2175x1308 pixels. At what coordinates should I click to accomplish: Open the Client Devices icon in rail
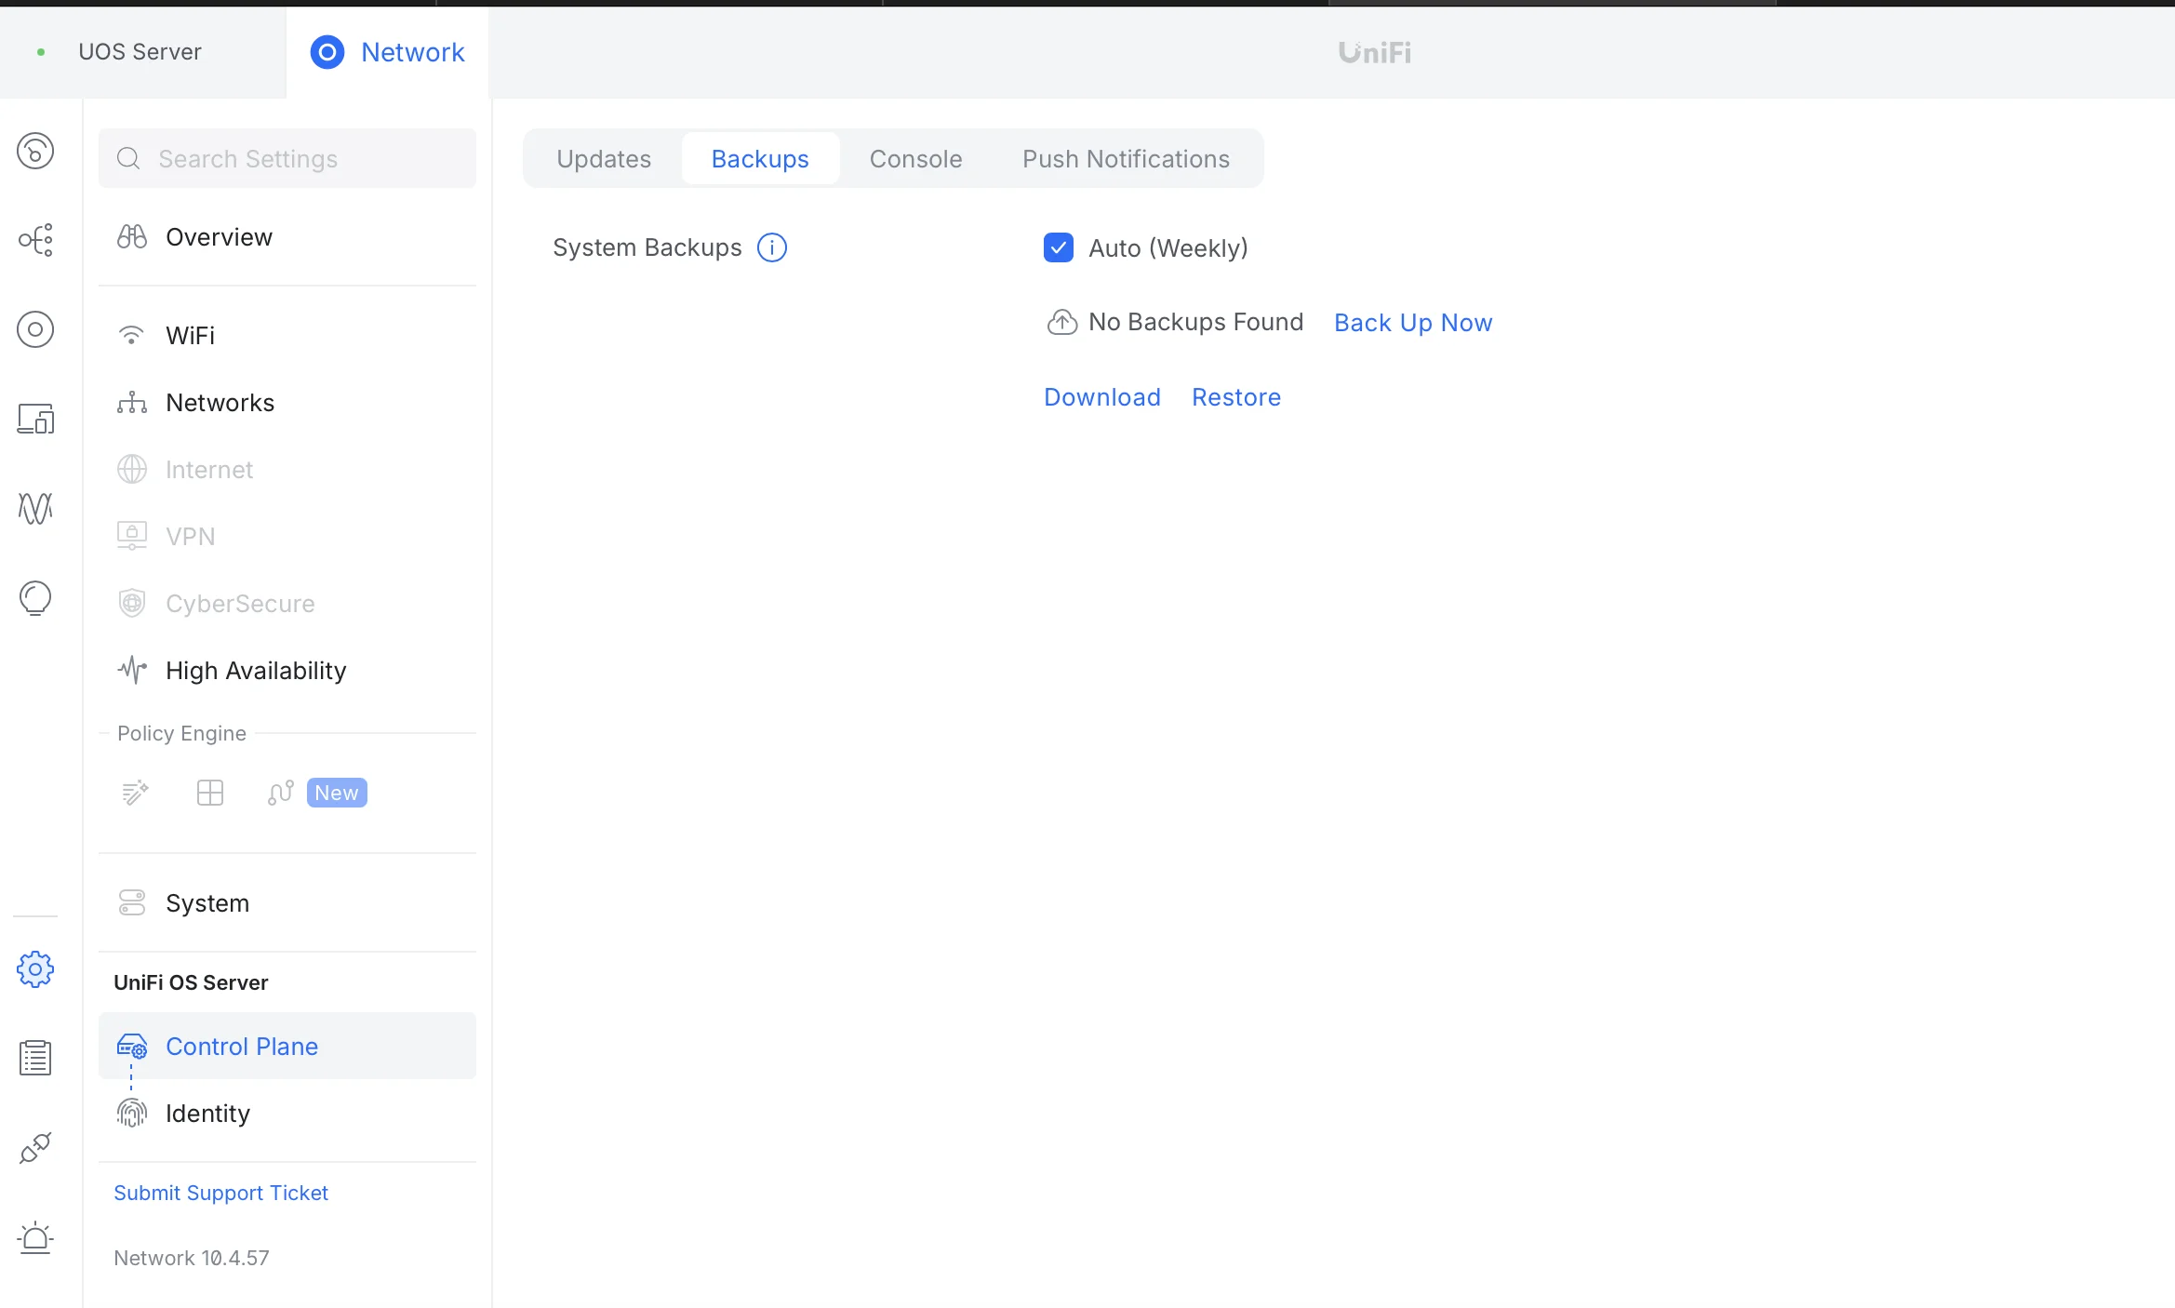pos(35,419)
